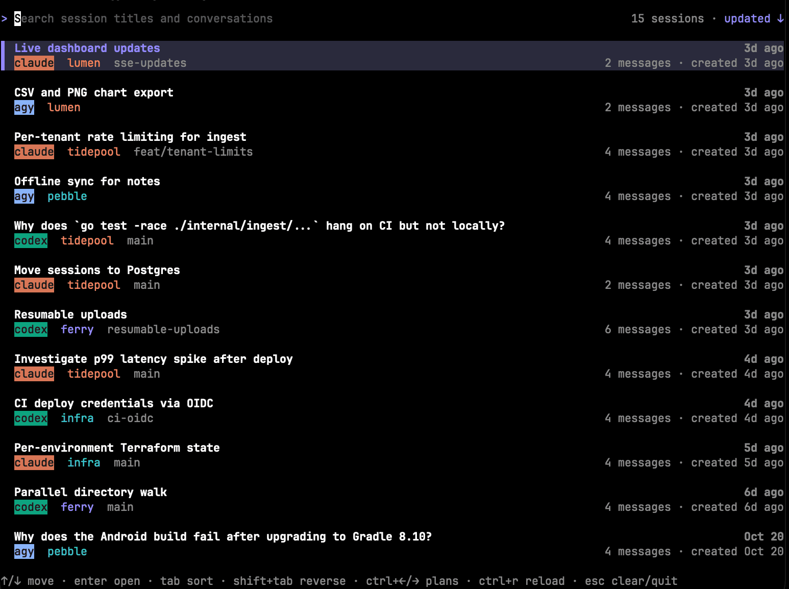Viewport: 789px width, 589px height.
Task: Select the "Live dashboard updates" session title
Action: (x=87, y=48)
